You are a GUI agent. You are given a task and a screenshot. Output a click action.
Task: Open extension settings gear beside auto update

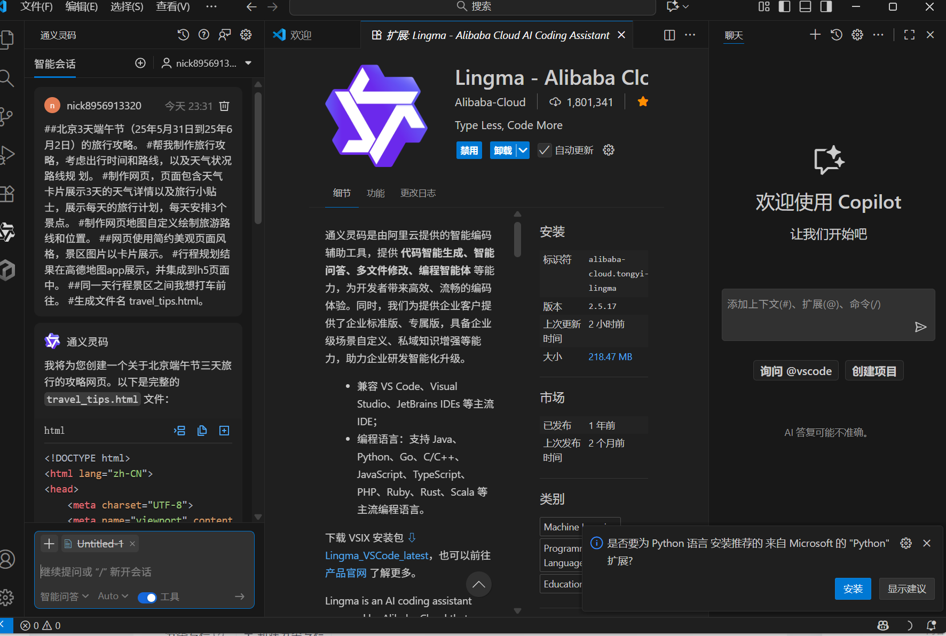tap(609, 150)
